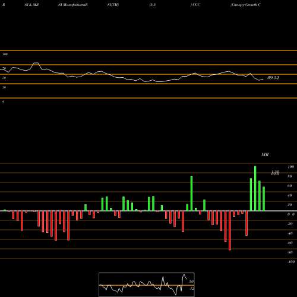Click the '80' label on MR axis
This screenshot has height=297, width=297.
[x=290, y=176]
